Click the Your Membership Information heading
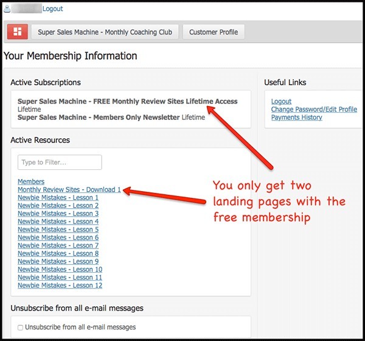Screen dimensions: 365x341 [71, 56]
